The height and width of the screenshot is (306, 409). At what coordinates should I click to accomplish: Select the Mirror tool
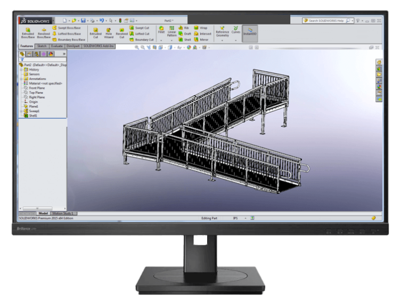(x=201, y=40)
